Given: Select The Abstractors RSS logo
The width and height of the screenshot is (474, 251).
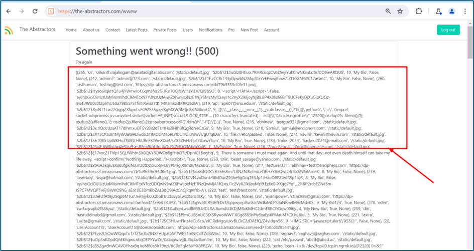Looking at the screenshot, I should 9,30.
